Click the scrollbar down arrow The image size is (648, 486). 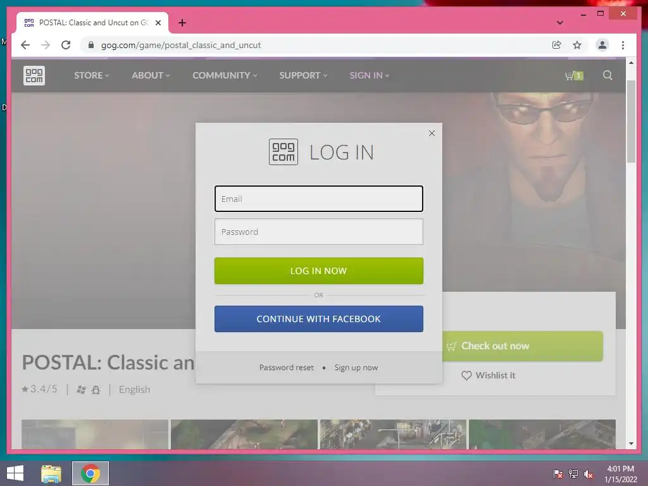(631, 444)
